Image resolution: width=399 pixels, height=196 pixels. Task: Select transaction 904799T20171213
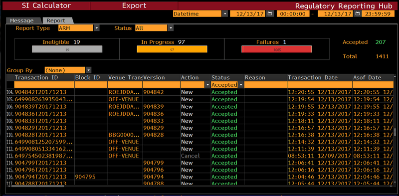40,163
